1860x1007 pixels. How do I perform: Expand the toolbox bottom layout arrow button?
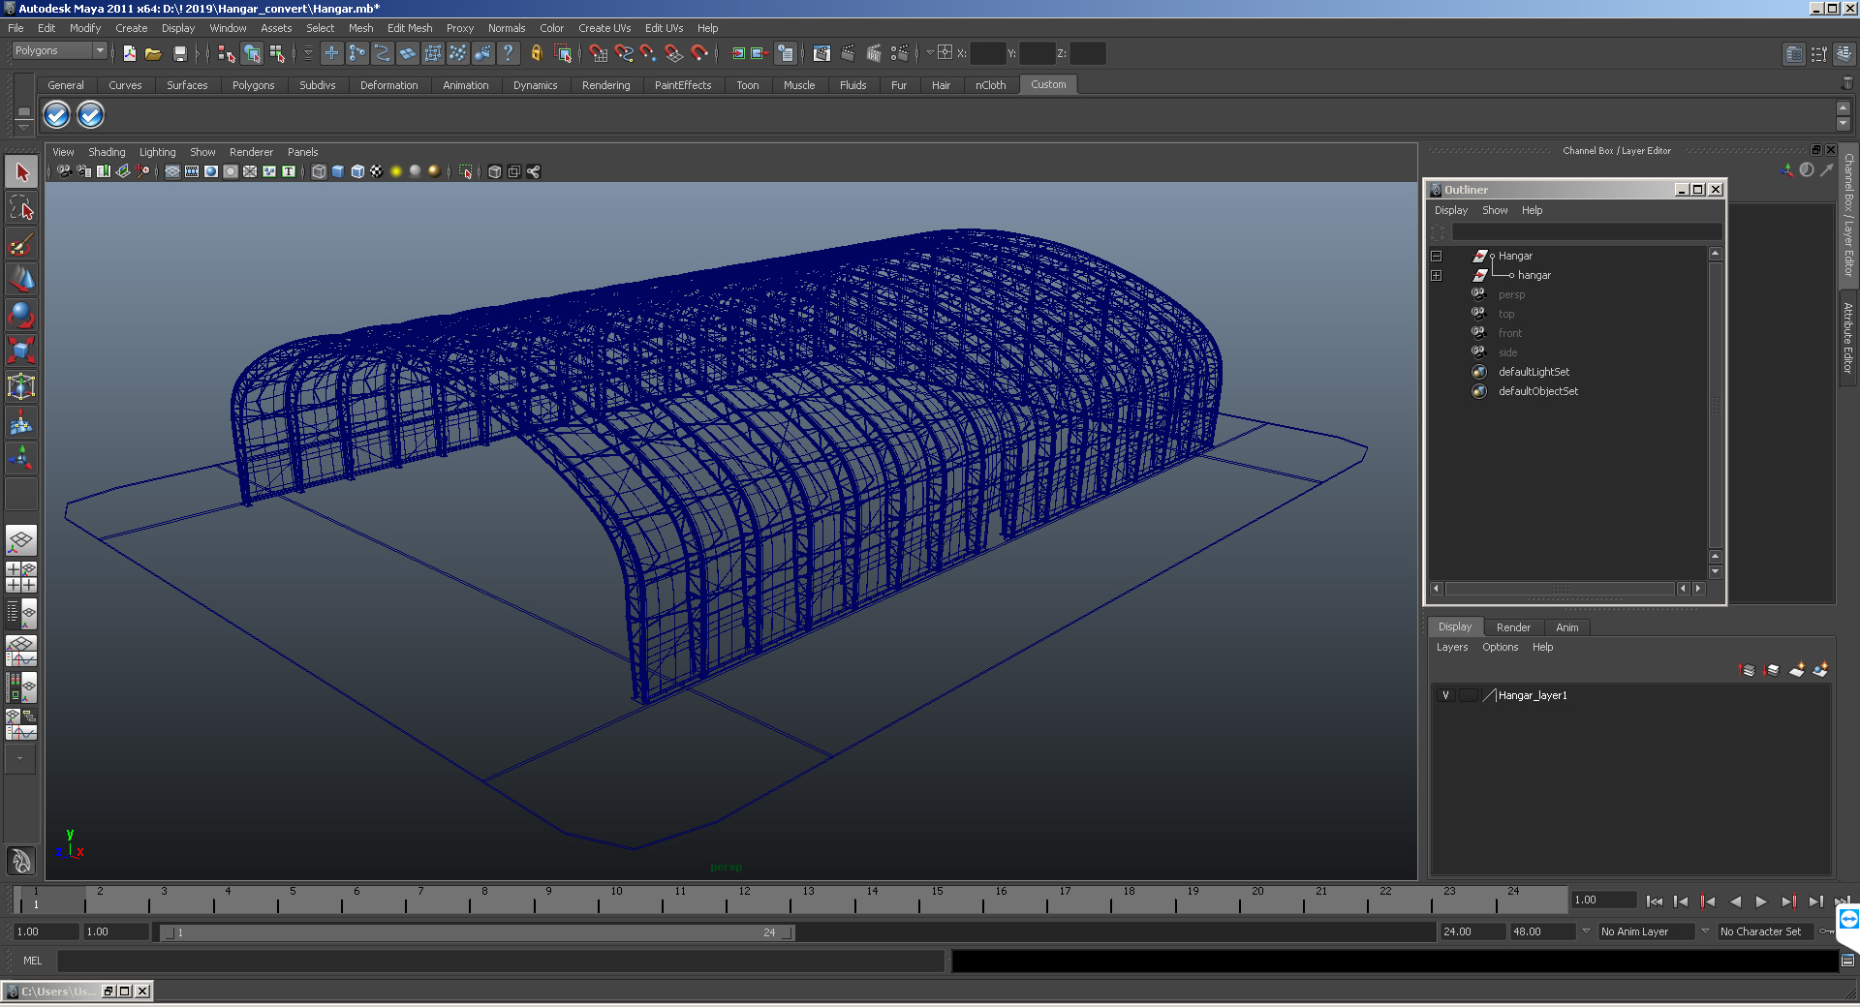[x=19, y=759]
